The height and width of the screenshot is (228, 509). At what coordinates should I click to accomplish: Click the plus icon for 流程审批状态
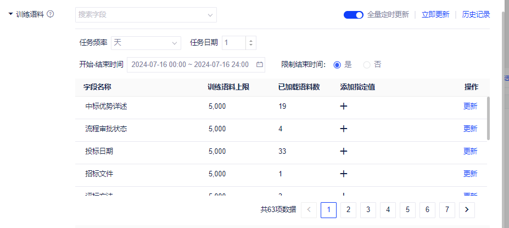tap(344, 129)
